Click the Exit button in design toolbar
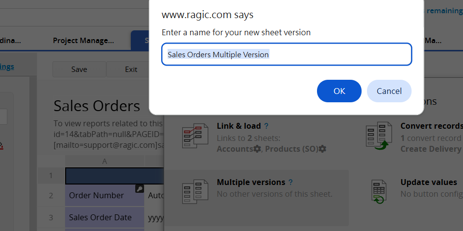Screen dimensions: 463x231 131,69
